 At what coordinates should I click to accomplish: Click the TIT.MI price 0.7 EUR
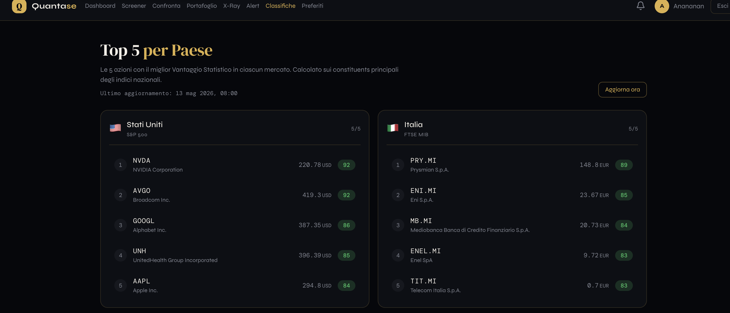pos(598,285)
